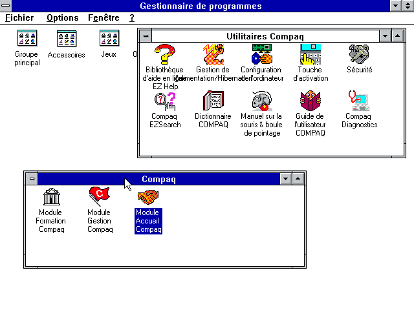Screen dimensions: 414x310
Task: Open the Fenêtre menu
Action: 103,18
